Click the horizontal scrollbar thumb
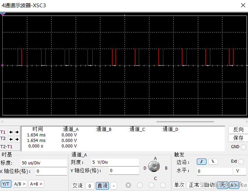This screenshot has width=248, height=191. click(185, 122)
